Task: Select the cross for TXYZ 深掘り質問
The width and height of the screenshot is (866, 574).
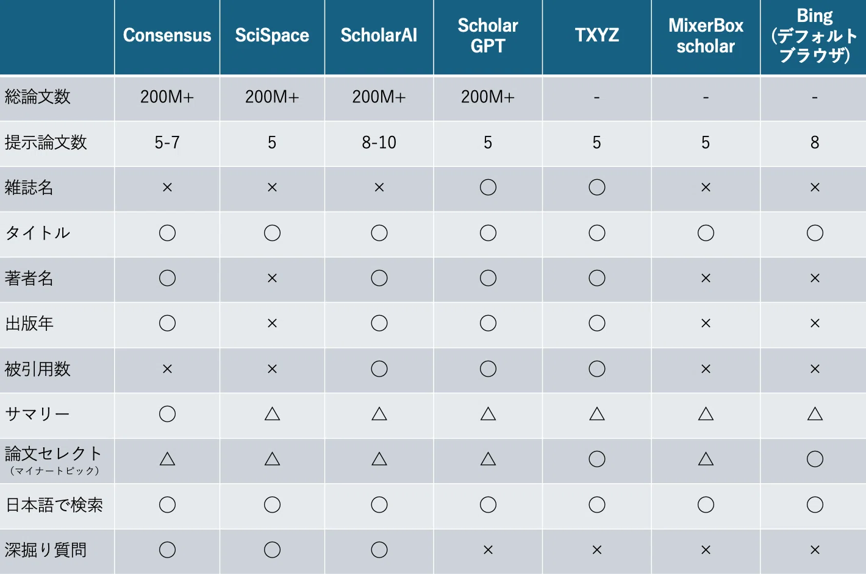Action: (x=596, y=550)
